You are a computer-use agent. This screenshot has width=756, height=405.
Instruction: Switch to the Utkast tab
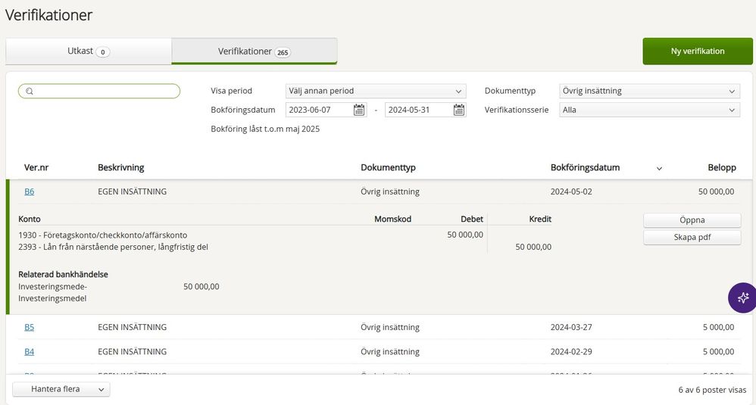point(89,51)
